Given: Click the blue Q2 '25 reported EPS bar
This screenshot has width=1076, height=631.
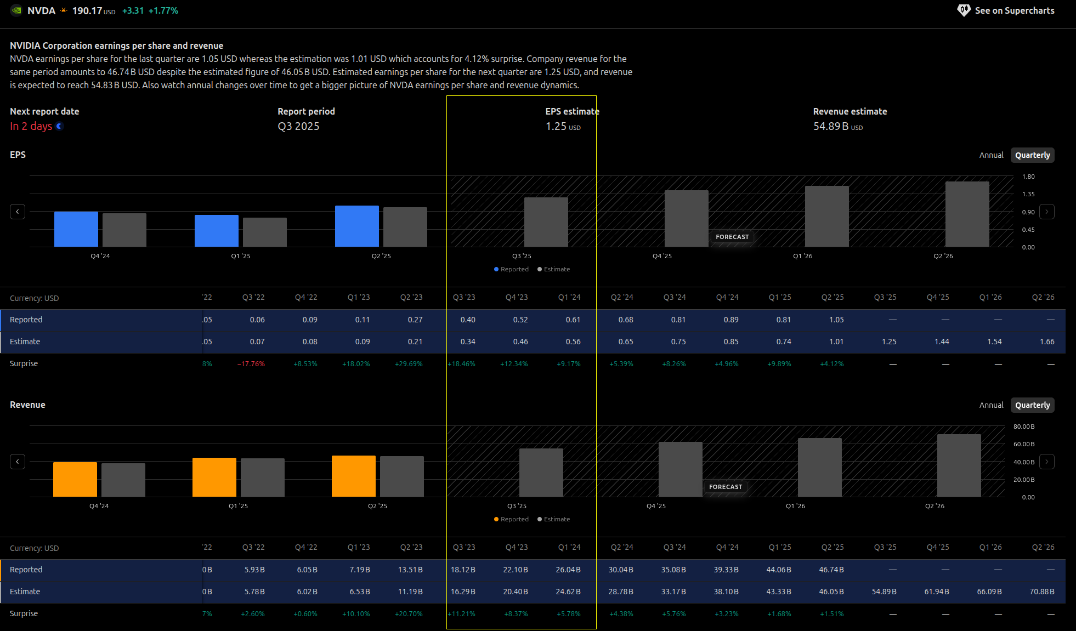Looking at the screenshot, I should pyautogui.click(x=356, y=226).
